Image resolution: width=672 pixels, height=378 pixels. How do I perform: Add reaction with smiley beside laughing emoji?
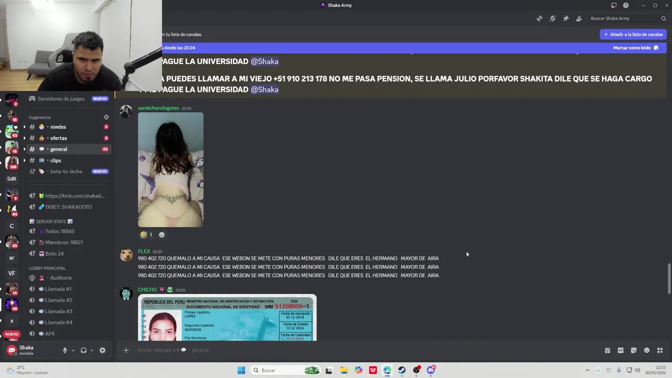(162, 235)
